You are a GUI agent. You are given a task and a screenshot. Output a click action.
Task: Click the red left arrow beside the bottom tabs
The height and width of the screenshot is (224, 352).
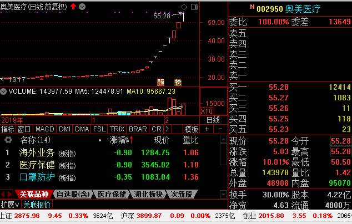pos(3,194)
